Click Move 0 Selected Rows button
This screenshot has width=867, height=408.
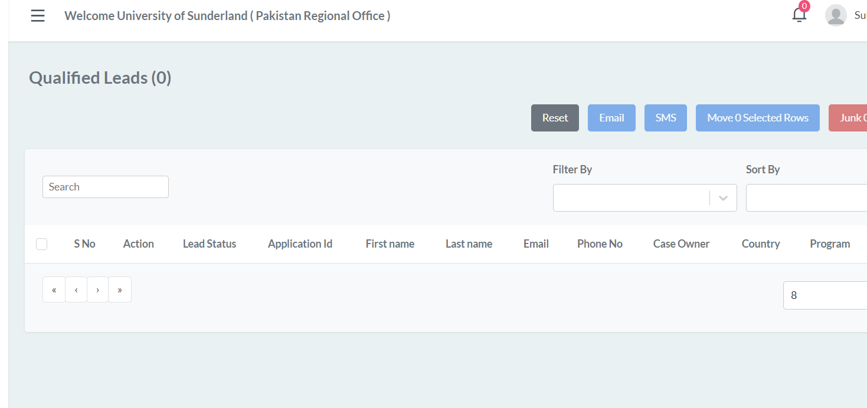[x=757, y=118]
